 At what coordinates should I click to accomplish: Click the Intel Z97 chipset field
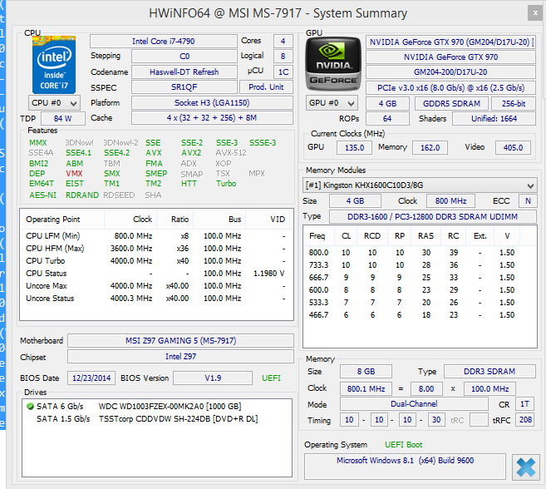click(180, 357)
